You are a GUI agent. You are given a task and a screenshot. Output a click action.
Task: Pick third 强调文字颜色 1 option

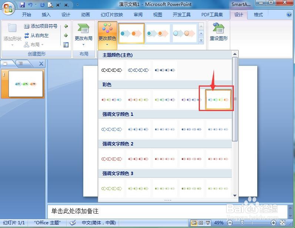pos(165,130)
